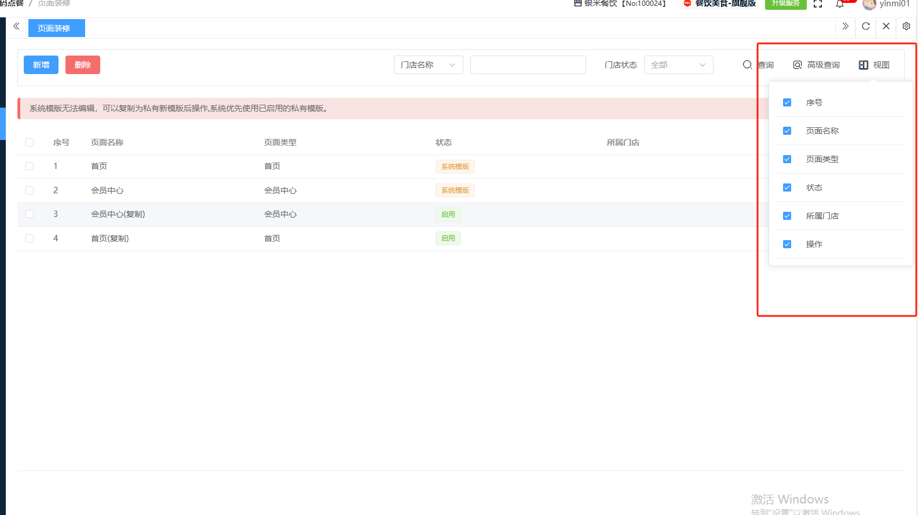The width and height of the screenshot is (918, 515).
Task: Click the 查询 search magnifier icon
Action: coord(748,65)
